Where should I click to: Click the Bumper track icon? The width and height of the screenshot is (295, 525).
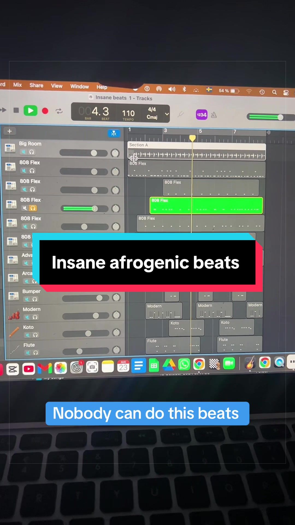pos(13,296)
